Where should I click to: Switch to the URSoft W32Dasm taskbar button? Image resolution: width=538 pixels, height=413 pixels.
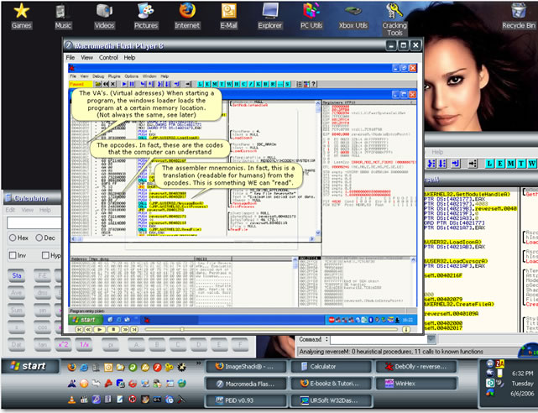pyautogui.click(x=331, y=400)
